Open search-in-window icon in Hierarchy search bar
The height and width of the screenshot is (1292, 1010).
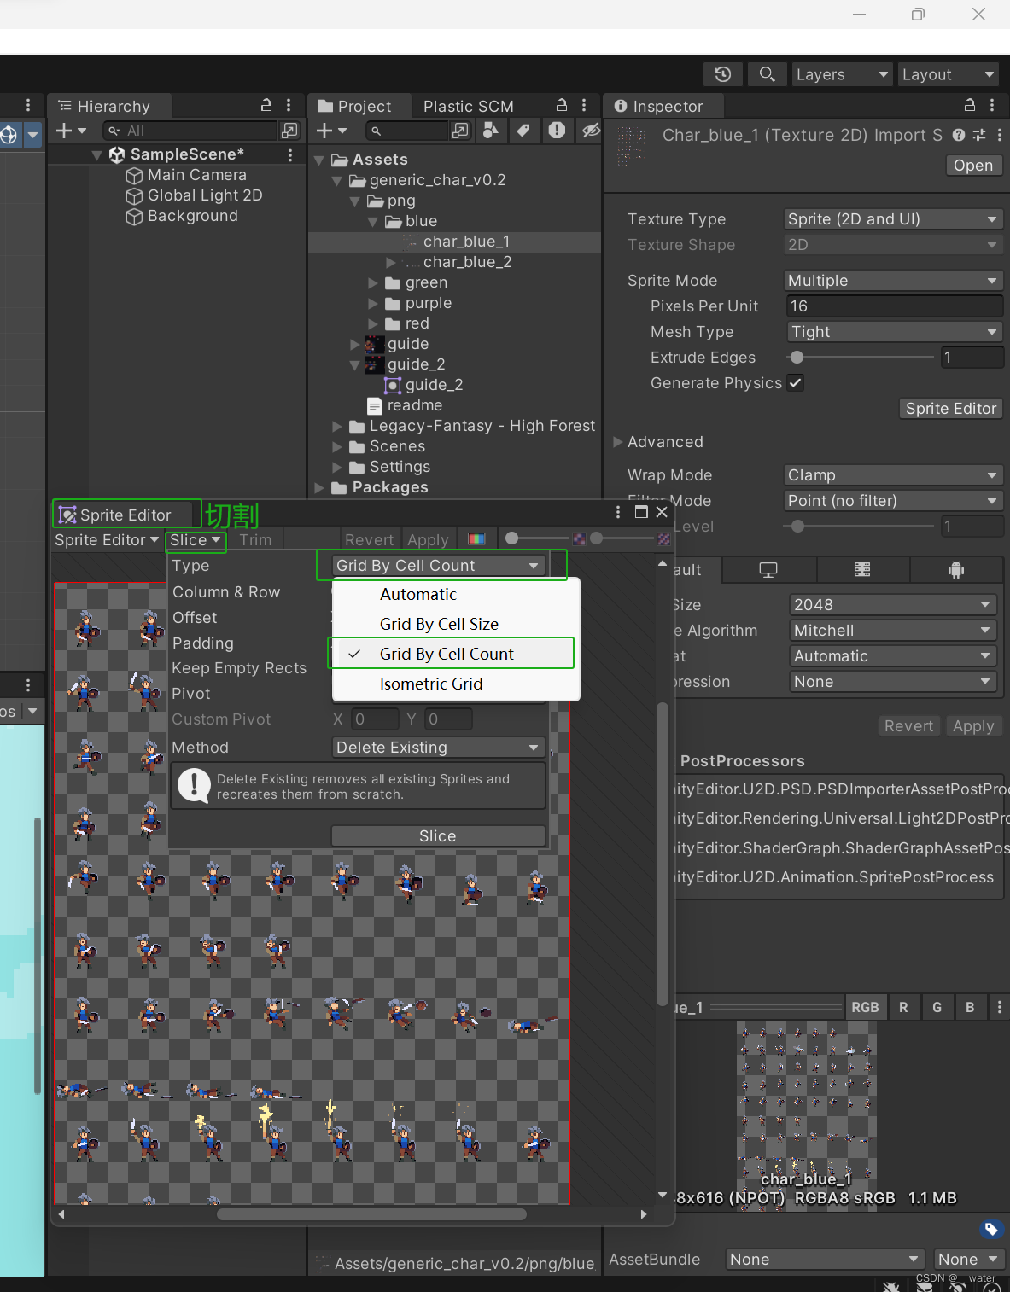tap(290, 130)
